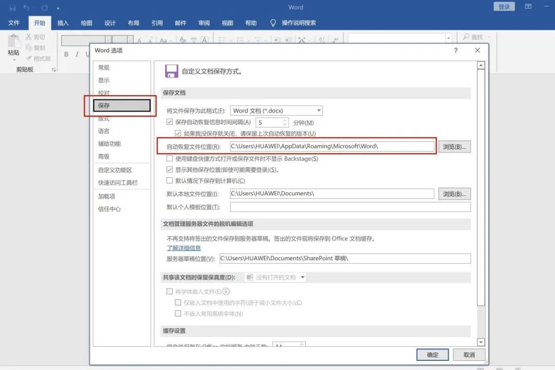The image size is (555, 370).
Task: Click the question mark help icon in dialog
Action: [455, 51]
